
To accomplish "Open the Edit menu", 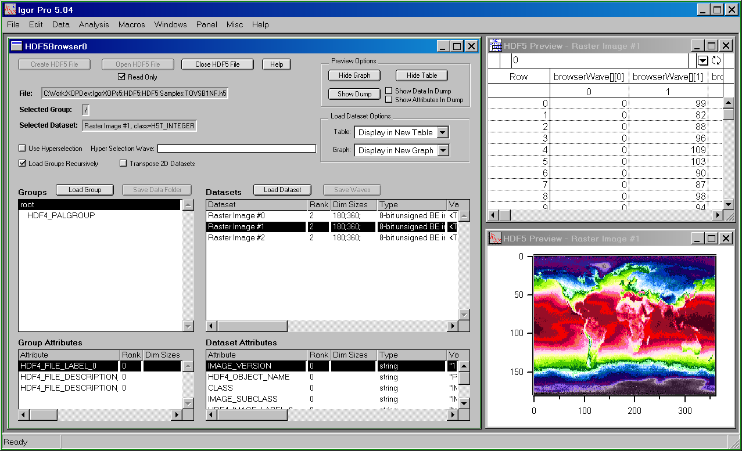I will (35, 24).
